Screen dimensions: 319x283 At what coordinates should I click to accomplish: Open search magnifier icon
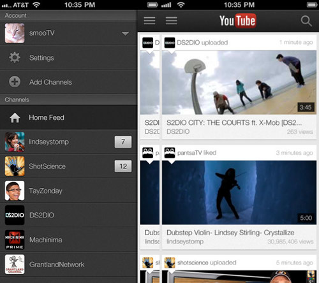(x=306, y=21)
